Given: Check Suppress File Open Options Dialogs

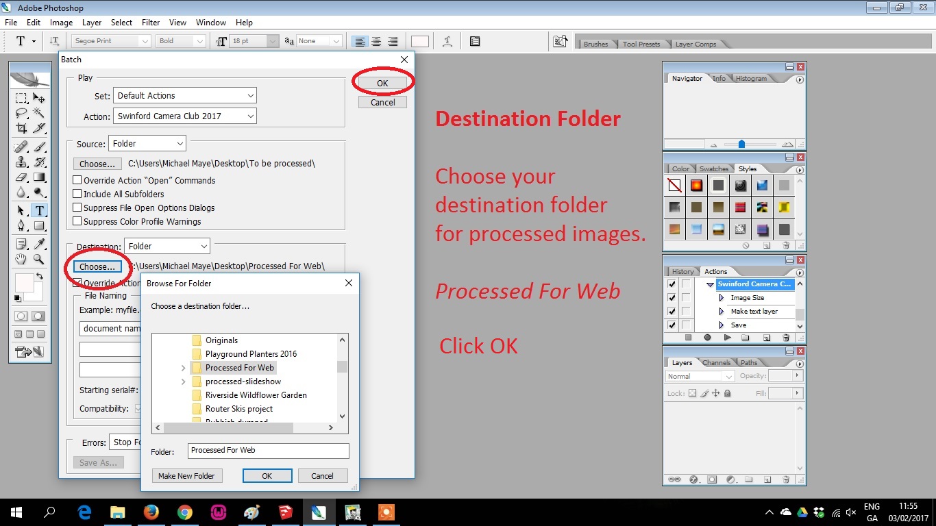Looking at the screenshot, I should (x=77, y=208).
